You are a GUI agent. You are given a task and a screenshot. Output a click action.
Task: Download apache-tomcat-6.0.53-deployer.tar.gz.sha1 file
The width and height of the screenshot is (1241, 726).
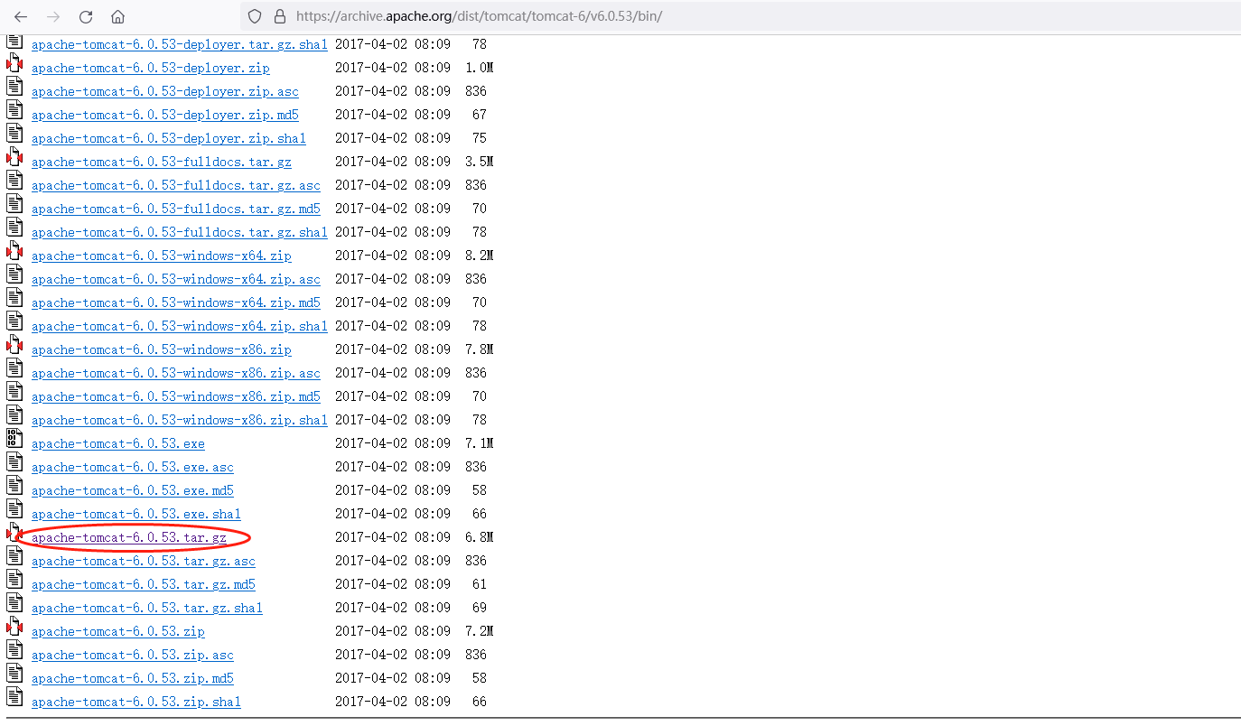point(180,44)
